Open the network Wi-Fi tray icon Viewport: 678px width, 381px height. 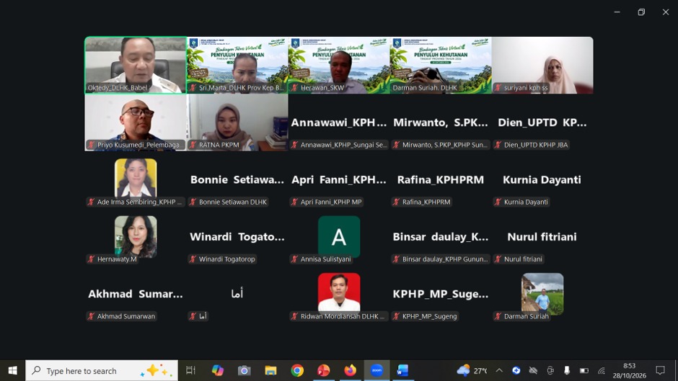pyautogui.click(x=601, y=370)
